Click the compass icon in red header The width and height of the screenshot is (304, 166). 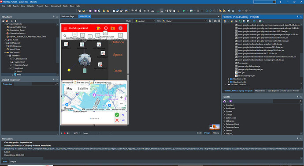point(120,28)
